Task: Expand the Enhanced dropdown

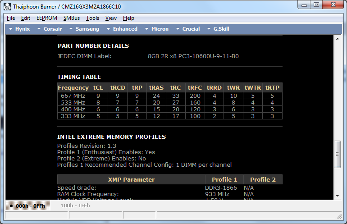Action: pos(122,29)
